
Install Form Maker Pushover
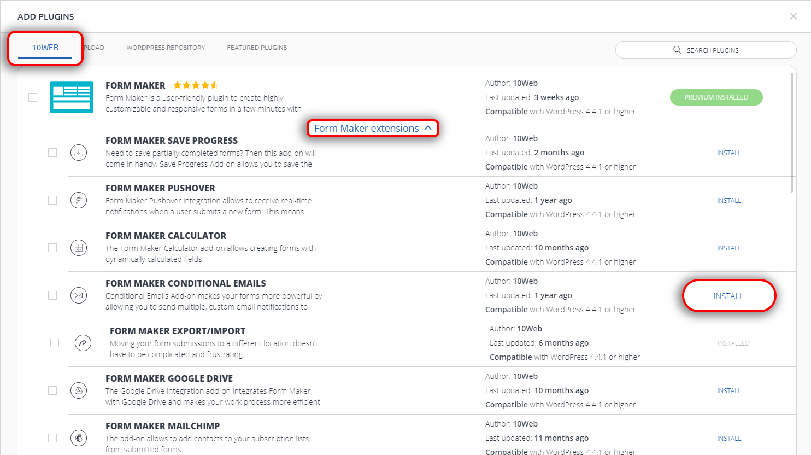click(729, 201)
